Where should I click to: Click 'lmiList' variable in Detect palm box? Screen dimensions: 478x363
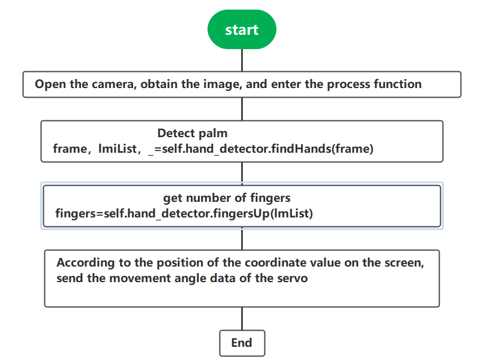(118, 149)
